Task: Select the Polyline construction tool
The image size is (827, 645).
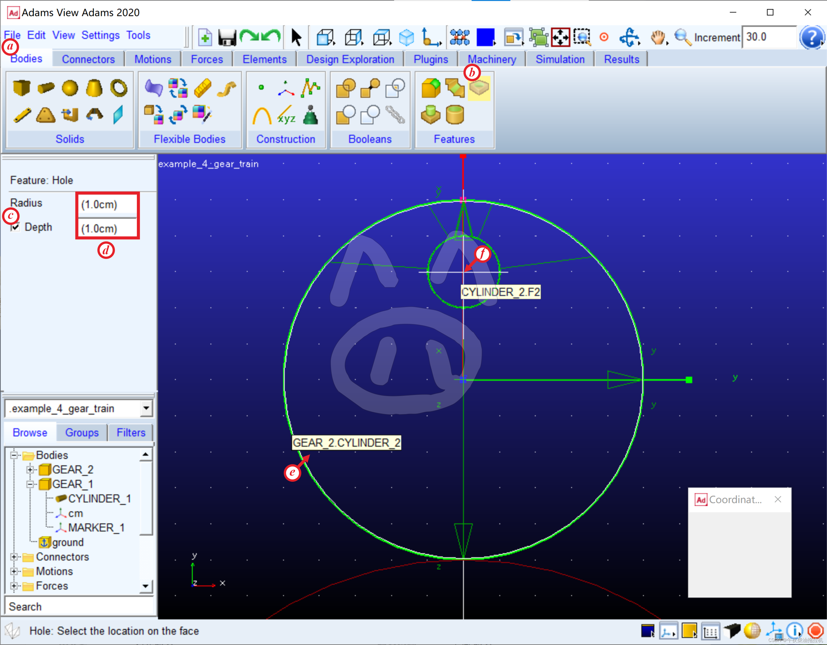Action: point(311,88)
